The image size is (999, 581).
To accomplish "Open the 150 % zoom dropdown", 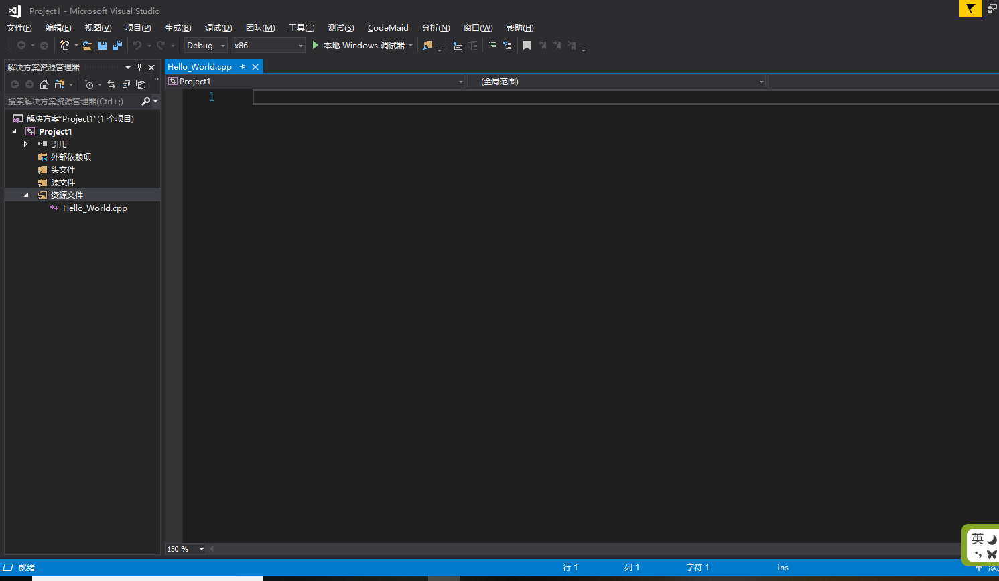I will (x=186, y=549).
